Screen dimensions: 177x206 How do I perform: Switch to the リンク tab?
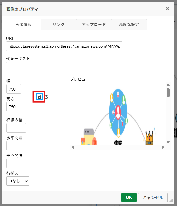pyautogui.click(x=59, y=24)
